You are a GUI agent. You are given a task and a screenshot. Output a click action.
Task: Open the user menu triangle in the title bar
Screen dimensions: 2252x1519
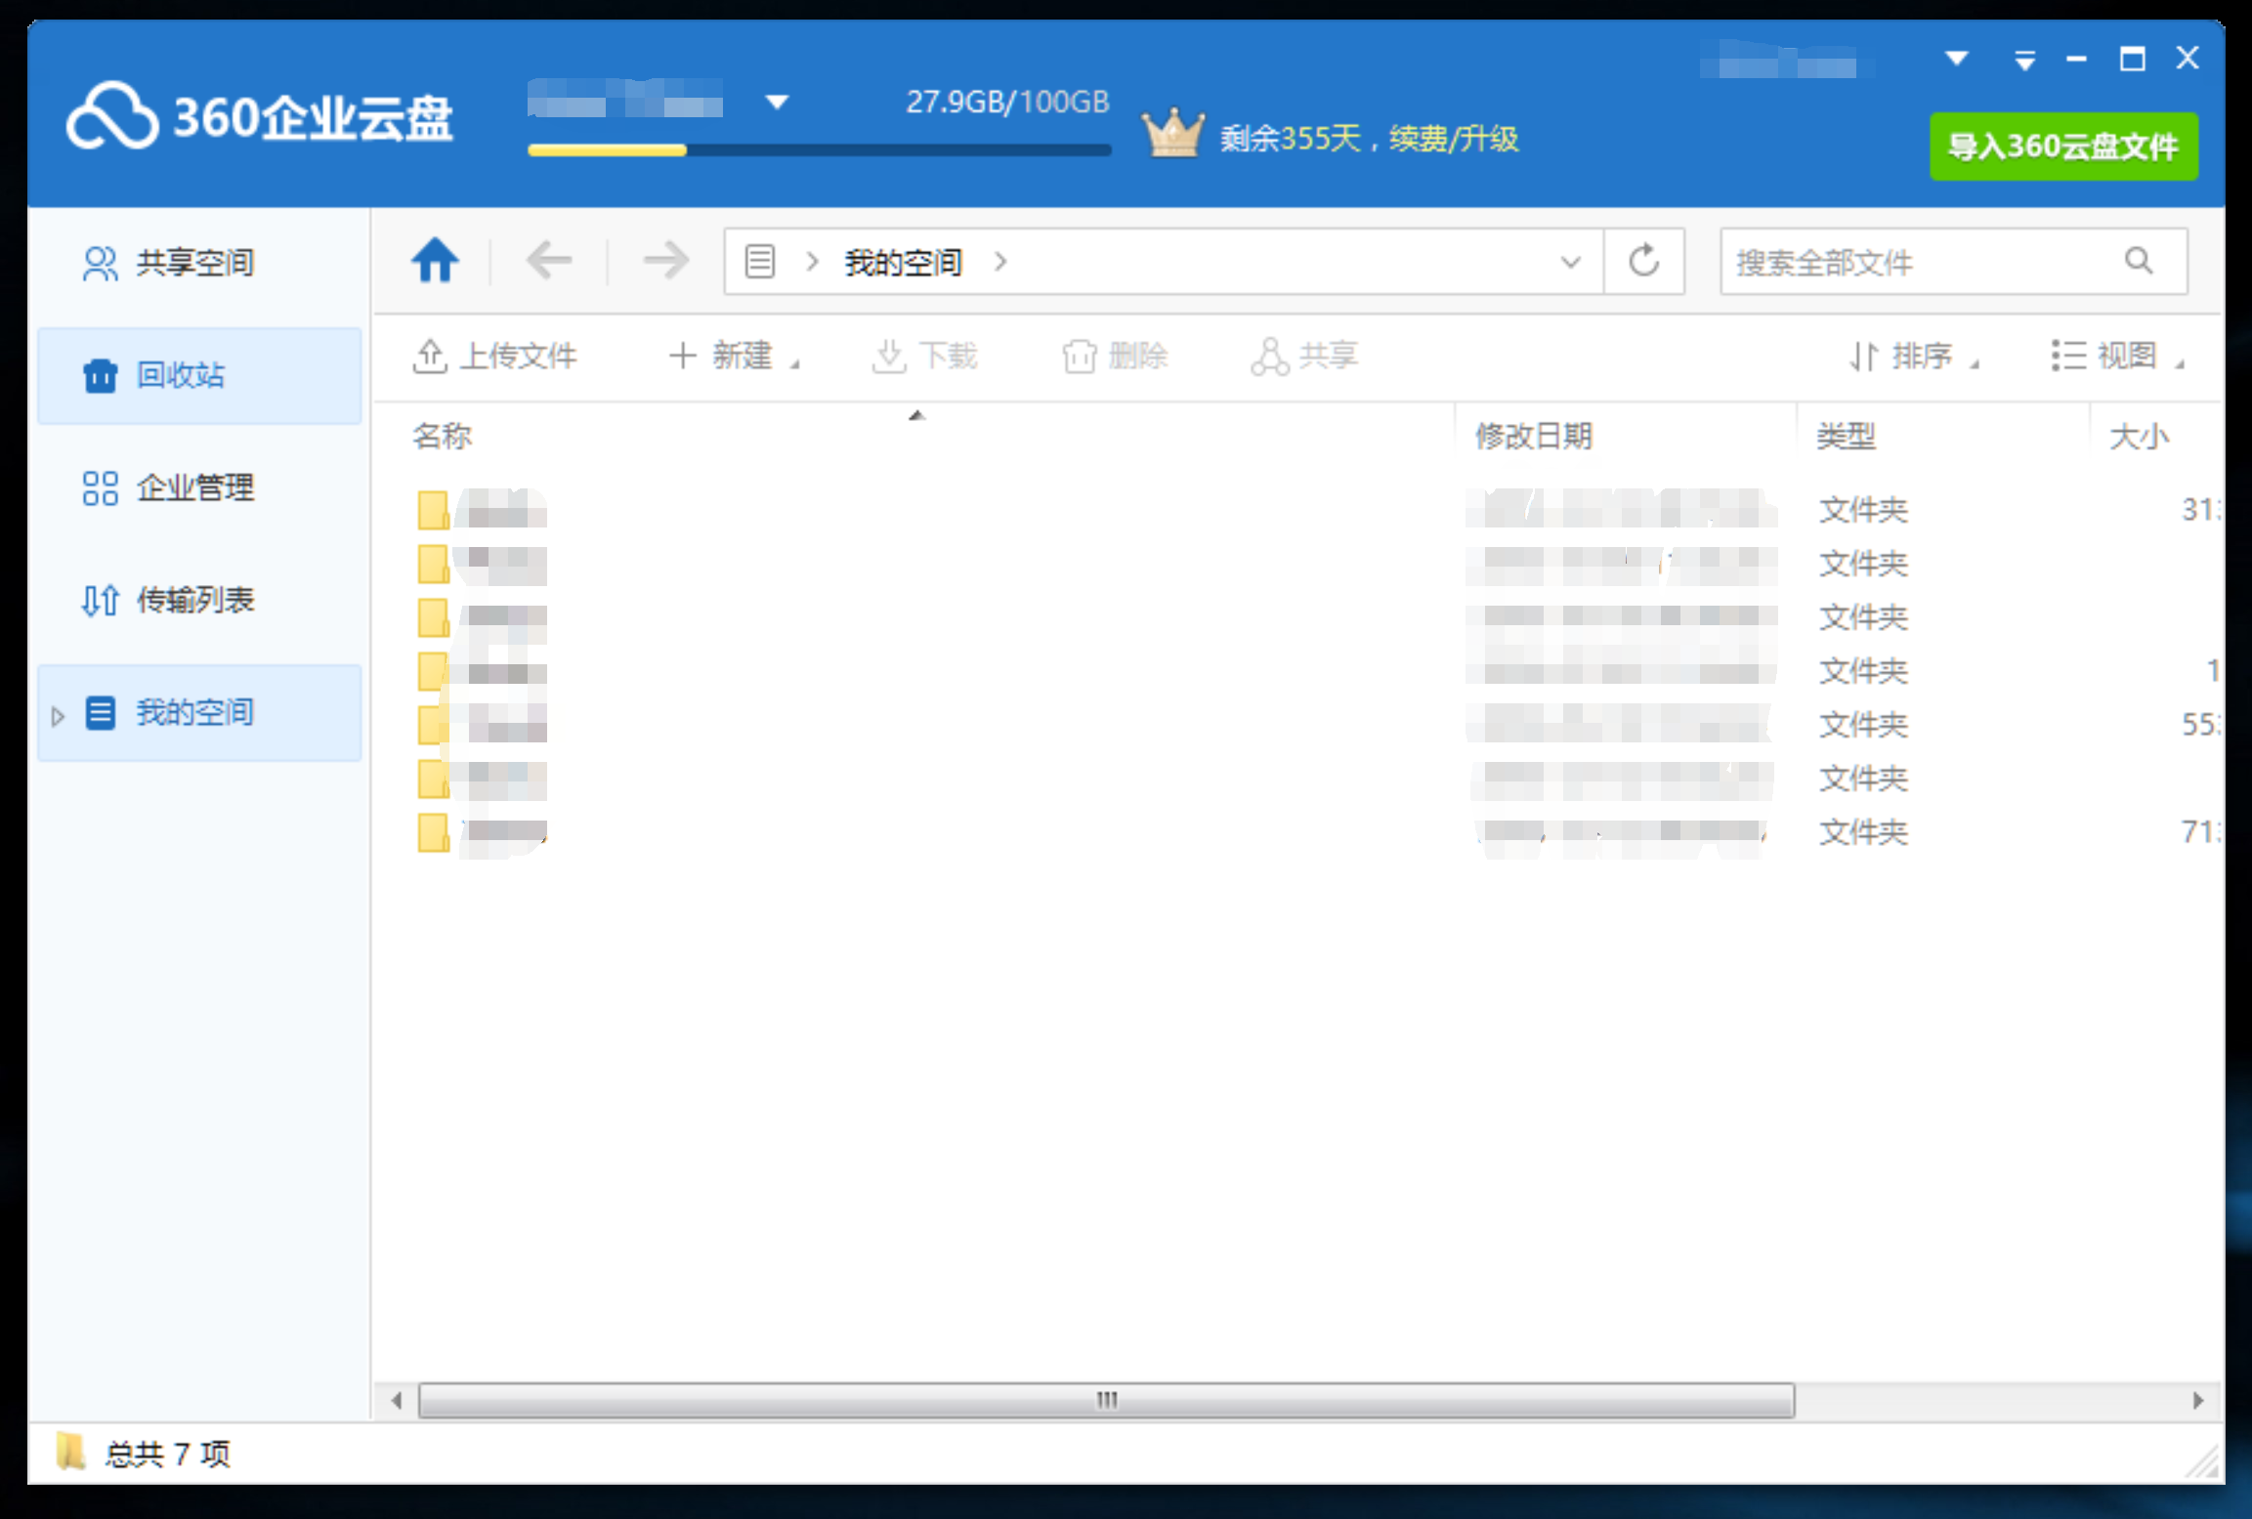click(1956, 59)
